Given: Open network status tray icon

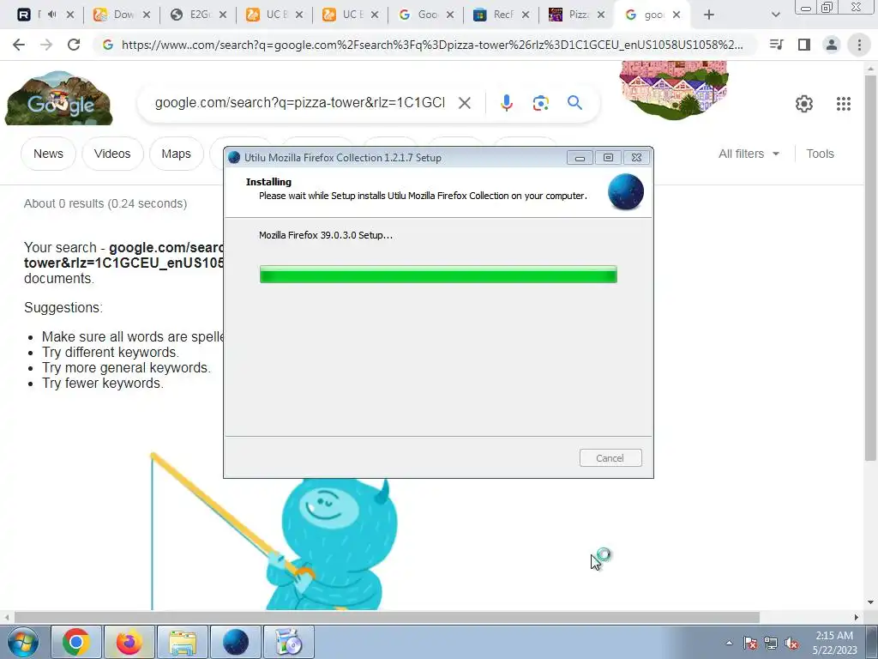Looking at the screenshot, I should (x=771, y=643).
